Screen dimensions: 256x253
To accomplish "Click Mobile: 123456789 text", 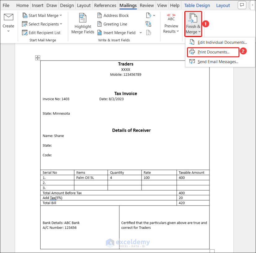I will 126,75.
